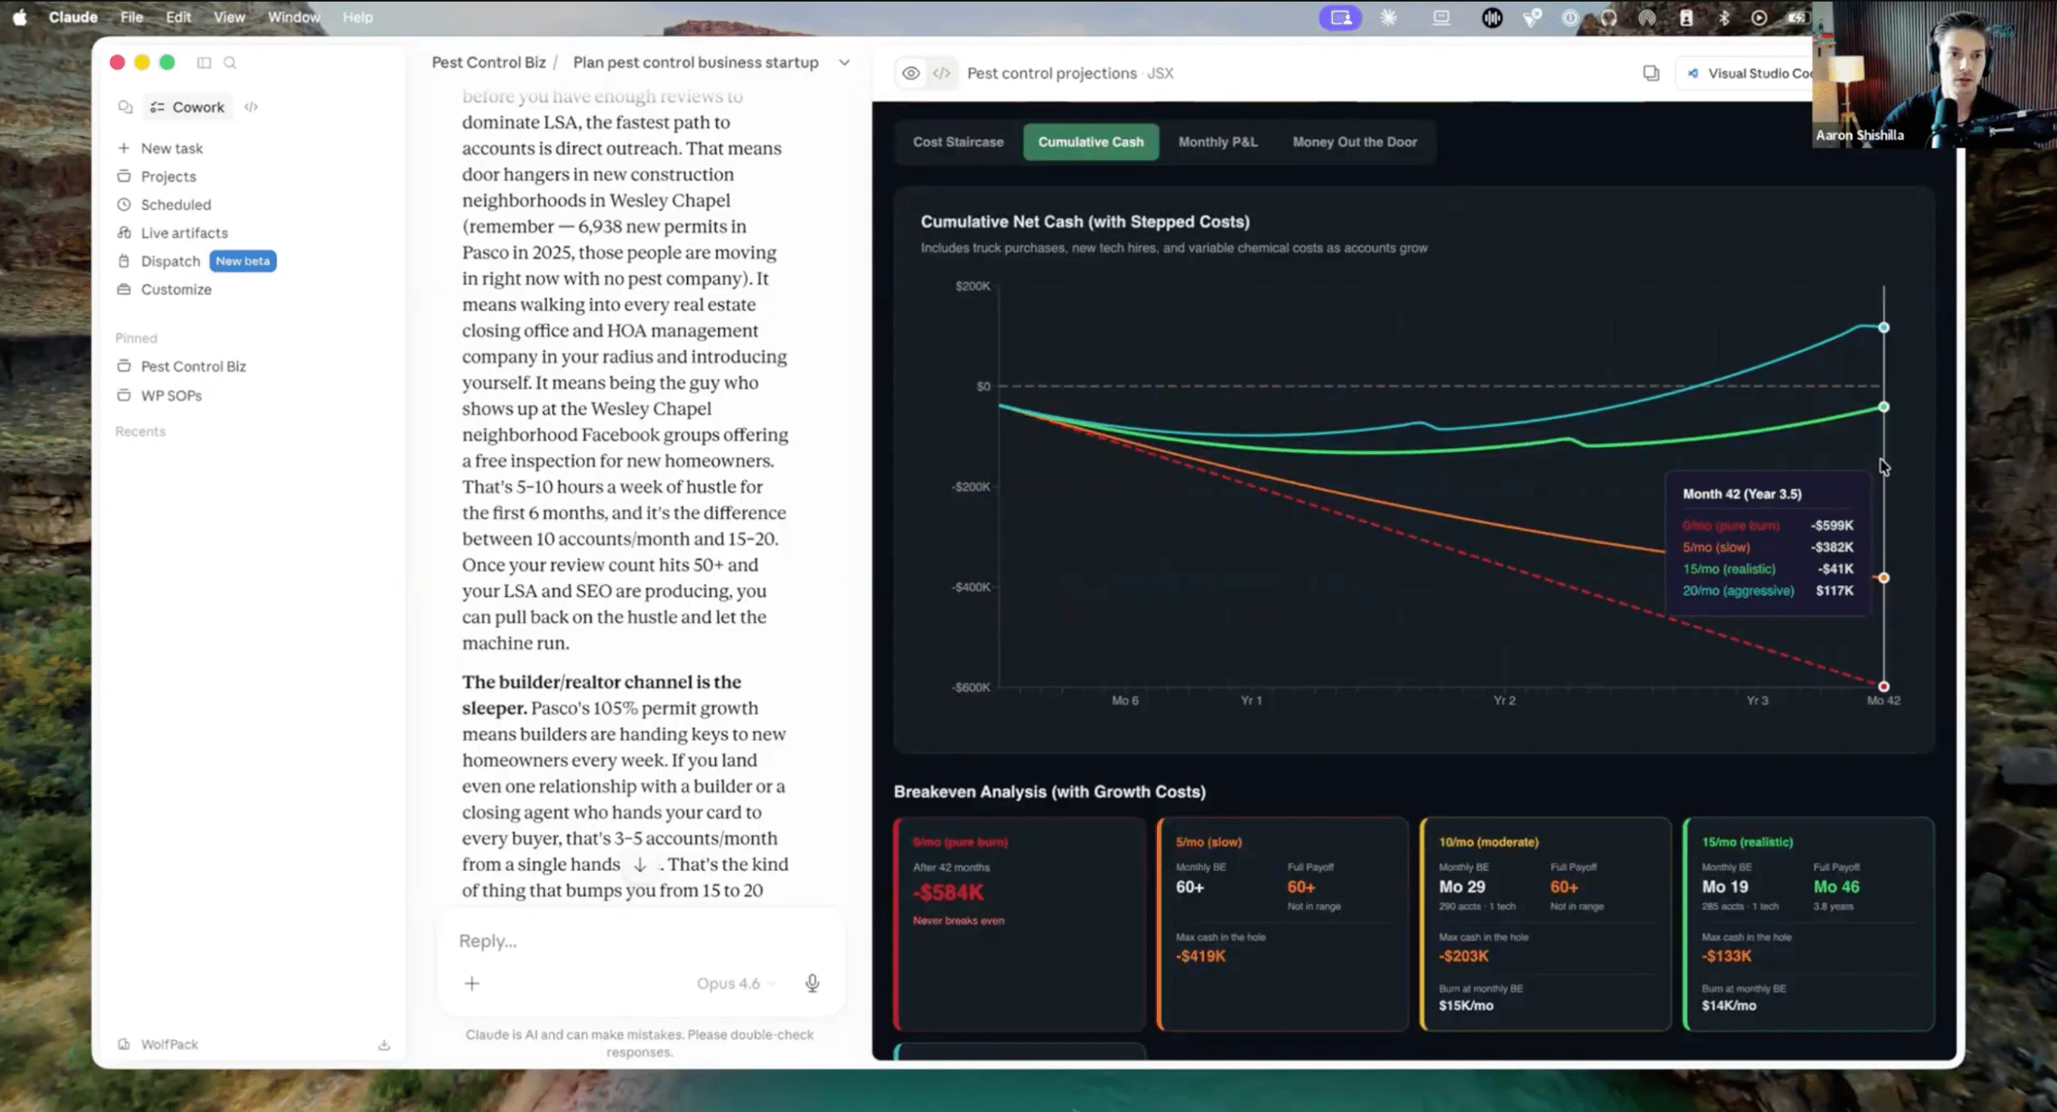Expand the task title dropdown chevron
The width and height of the screenshot is (2057, 1112).
point(844,63)
